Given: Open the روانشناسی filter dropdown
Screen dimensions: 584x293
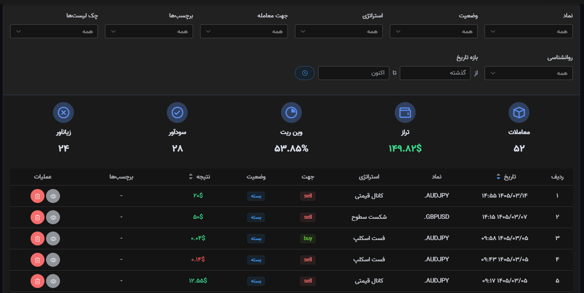Looking at the screenshot, I should (x=528, y=73).
